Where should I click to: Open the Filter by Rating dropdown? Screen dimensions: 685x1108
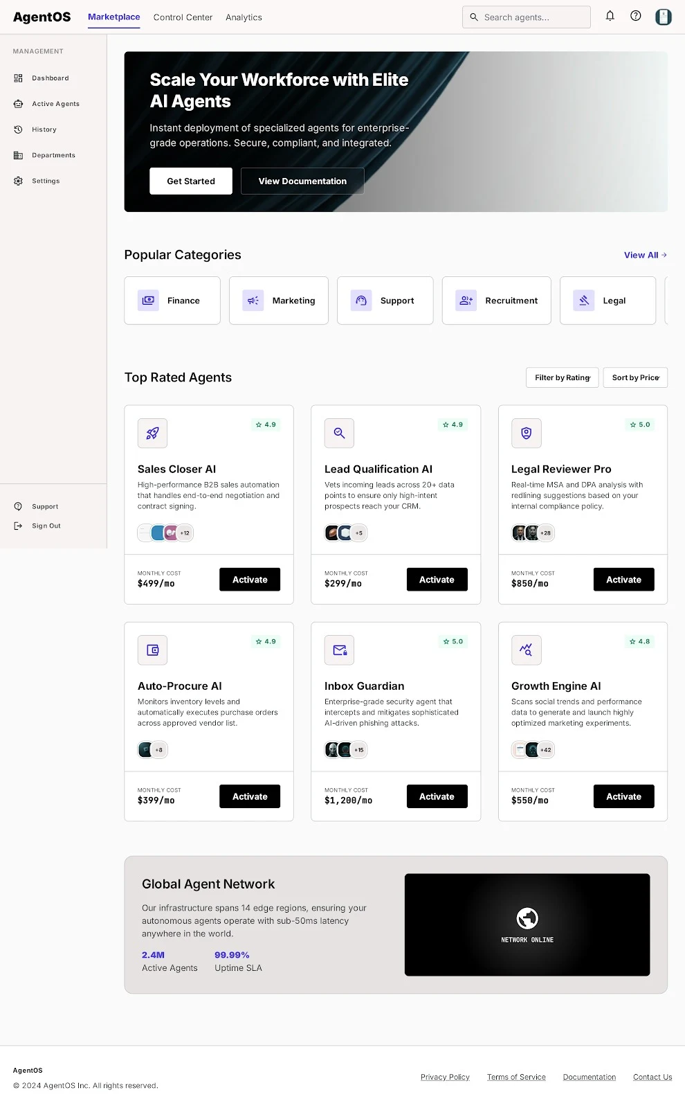tap(562, 377)
